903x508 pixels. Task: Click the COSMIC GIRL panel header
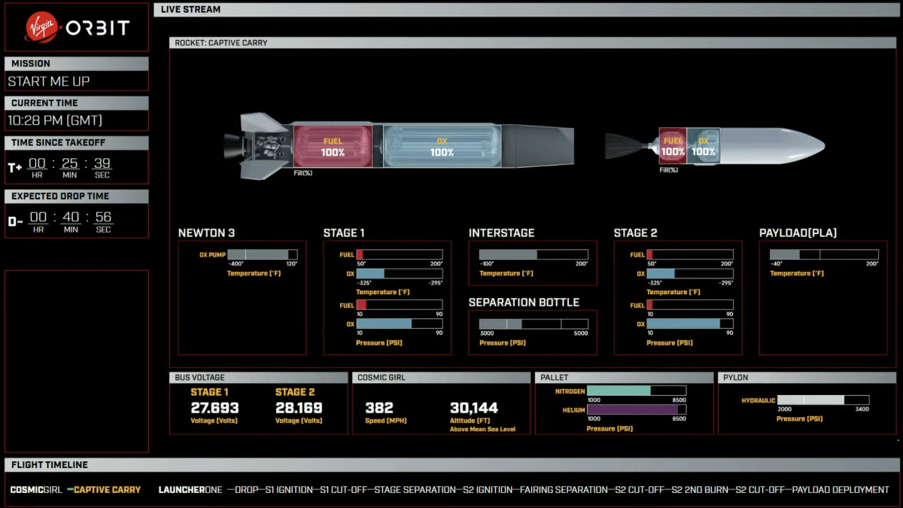tap(442, 378)
